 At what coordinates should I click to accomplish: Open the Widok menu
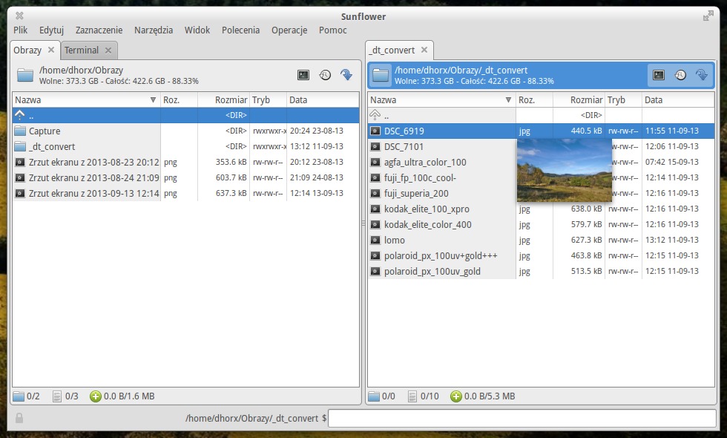(197, 30)
